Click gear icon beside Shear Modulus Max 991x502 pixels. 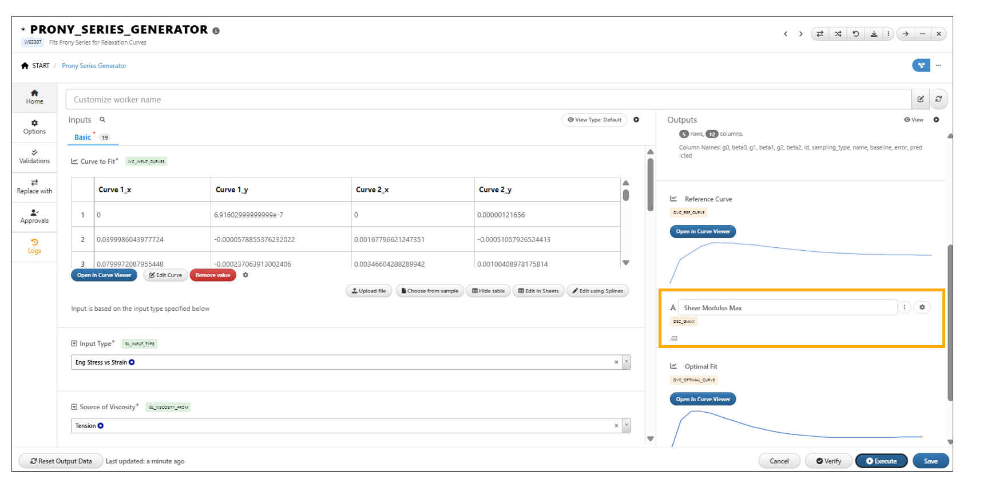pyautogui.click(x=922, y=308)
